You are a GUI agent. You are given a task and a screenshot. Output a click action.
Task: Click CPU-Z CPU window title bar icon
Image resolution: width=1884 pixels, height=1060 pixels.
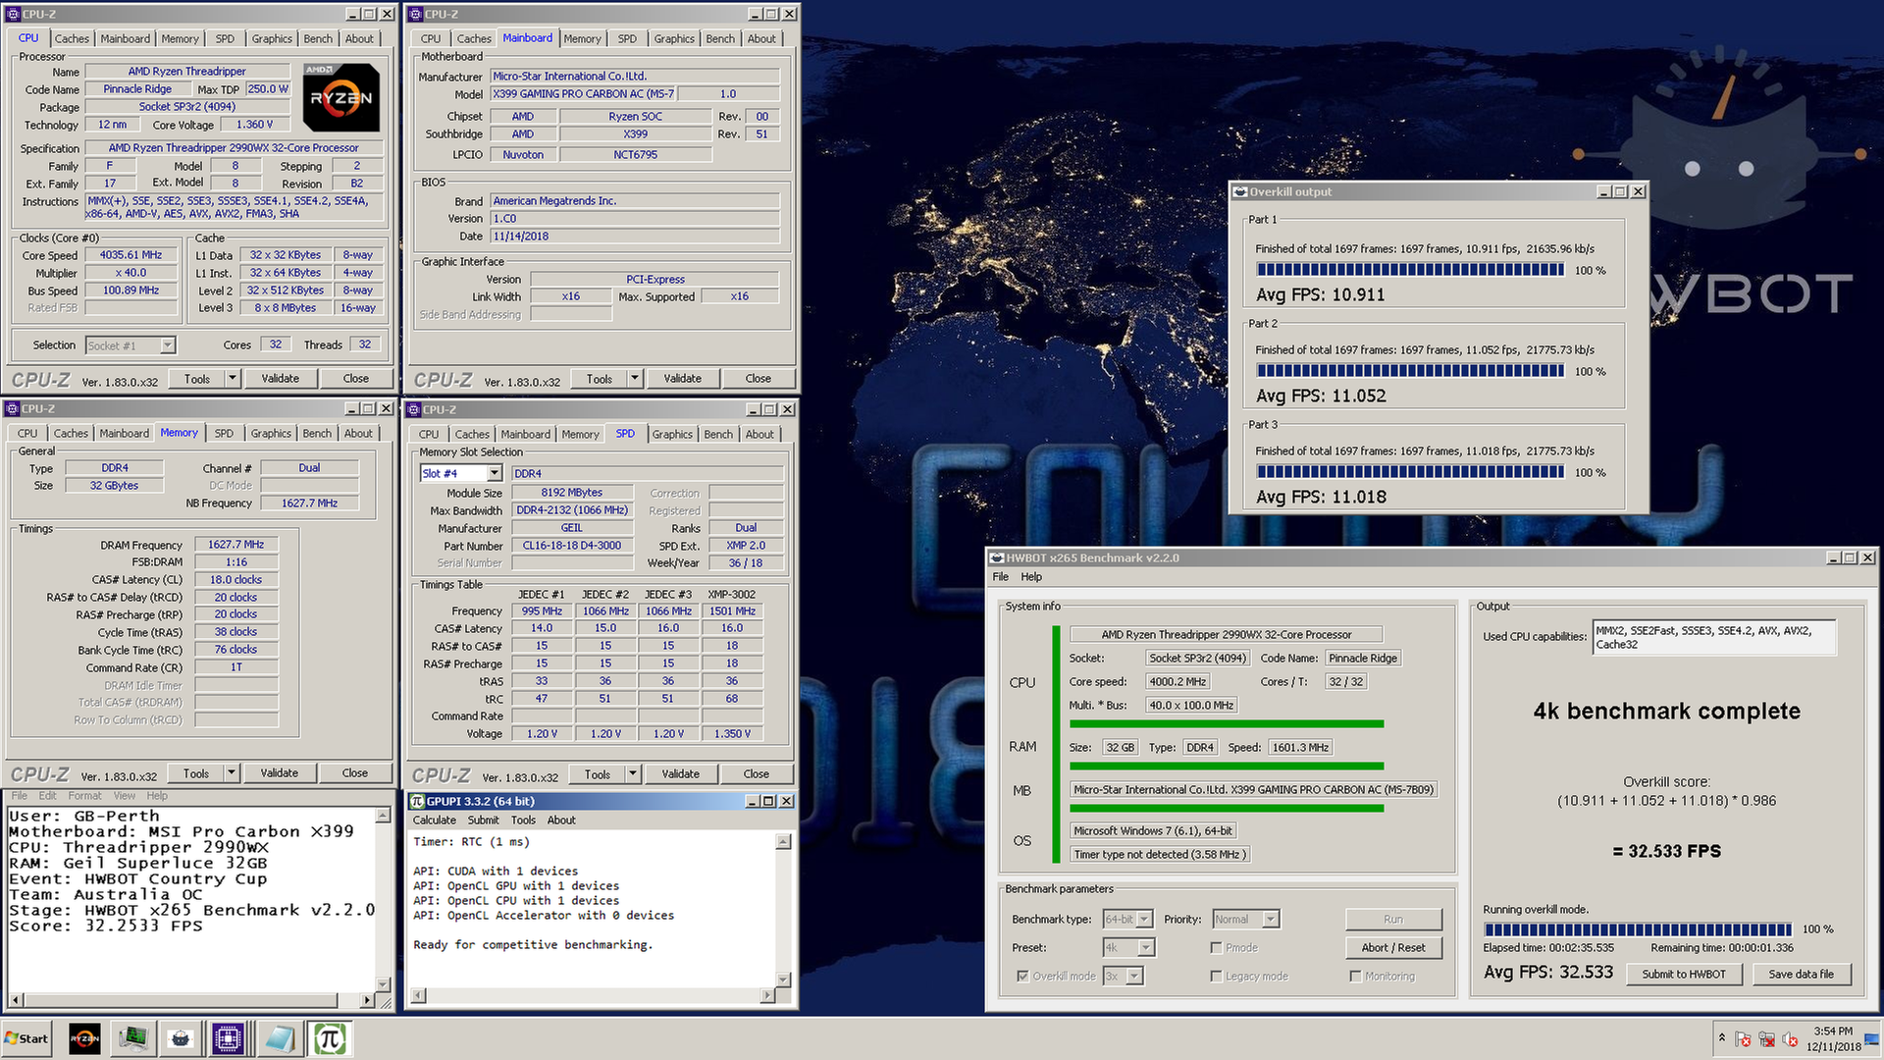[13, 14]
